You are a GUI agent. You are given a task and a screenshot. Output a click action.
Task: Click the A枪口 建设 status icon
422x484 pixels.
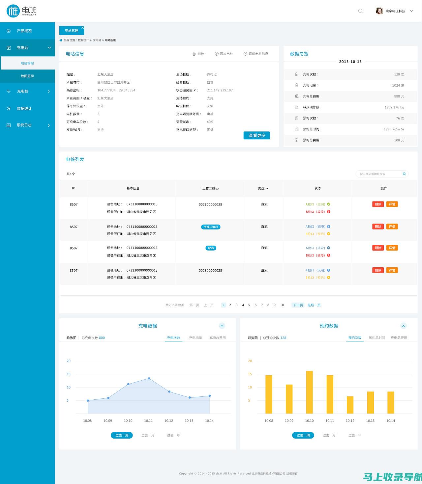click(329, 248)
